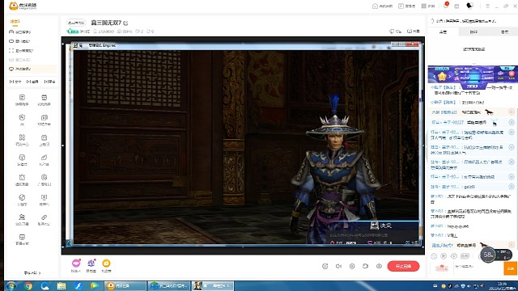
Task: Open the play-box item in top bar
Action: click(x=406, y=6)
